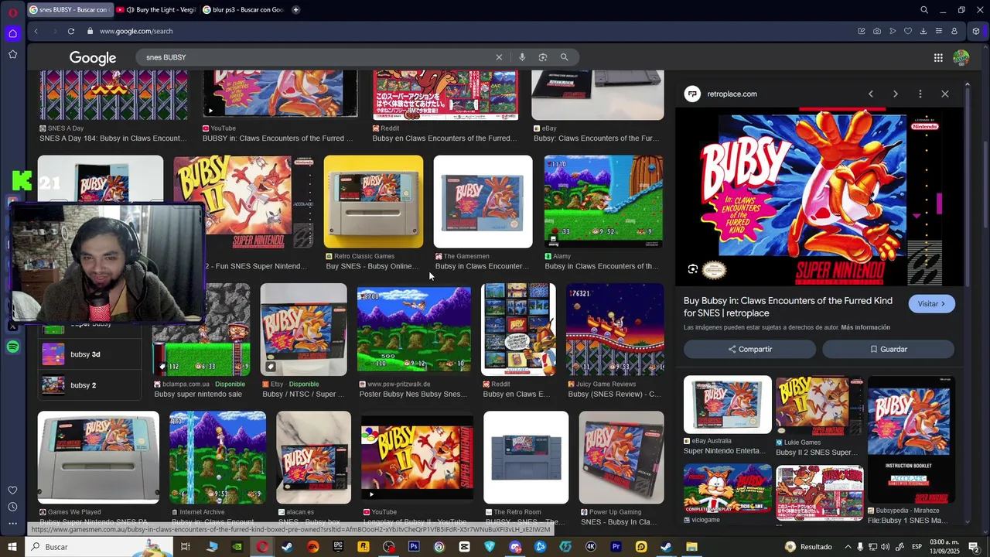Open the Resultado taskbar widget
This screenshot has height=557, width=990.
[x=808, y=547]
